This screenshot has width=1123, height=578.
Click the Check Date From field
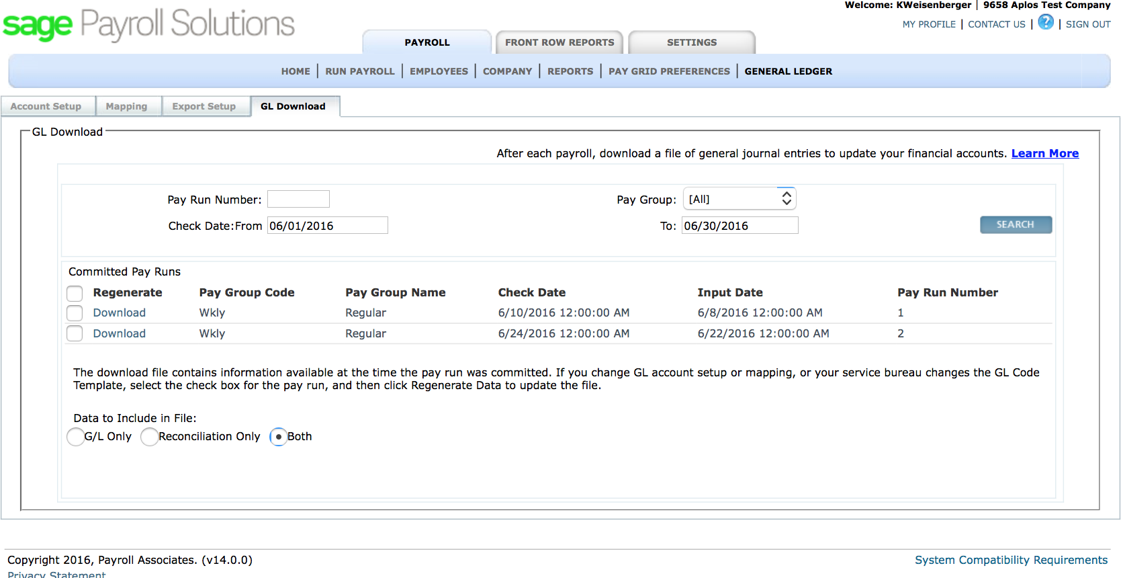[x=328, y=225]
